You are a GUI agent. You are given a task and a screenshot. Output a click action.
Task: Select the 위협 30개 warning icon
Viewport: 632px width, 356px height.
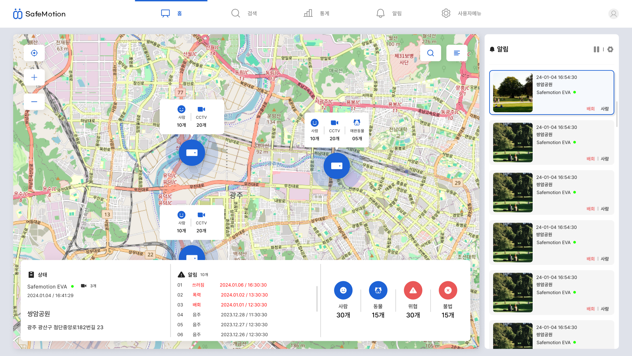pos(413,290)
